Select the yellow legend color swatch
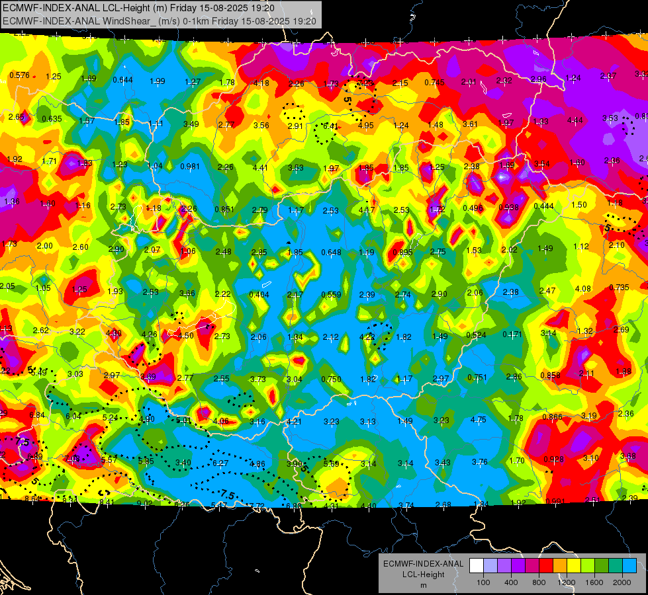The image size is (648, 595). point(574,566)
